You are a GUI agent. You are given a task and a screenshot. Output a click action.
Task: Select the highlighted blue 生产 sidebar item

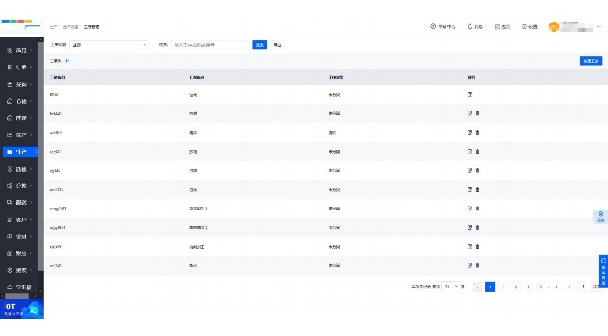(x=20, y=152)
